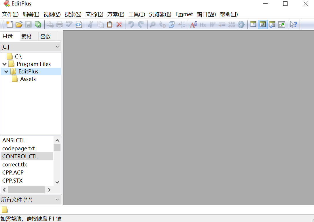This screenshot has height=222, width=314.
Task: Open the 搜索(S) menu
Action: [73, 14]
